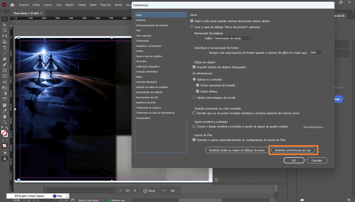Select 'IA generativa' preferences category
355x202 pixels.
tap(160, 118)
